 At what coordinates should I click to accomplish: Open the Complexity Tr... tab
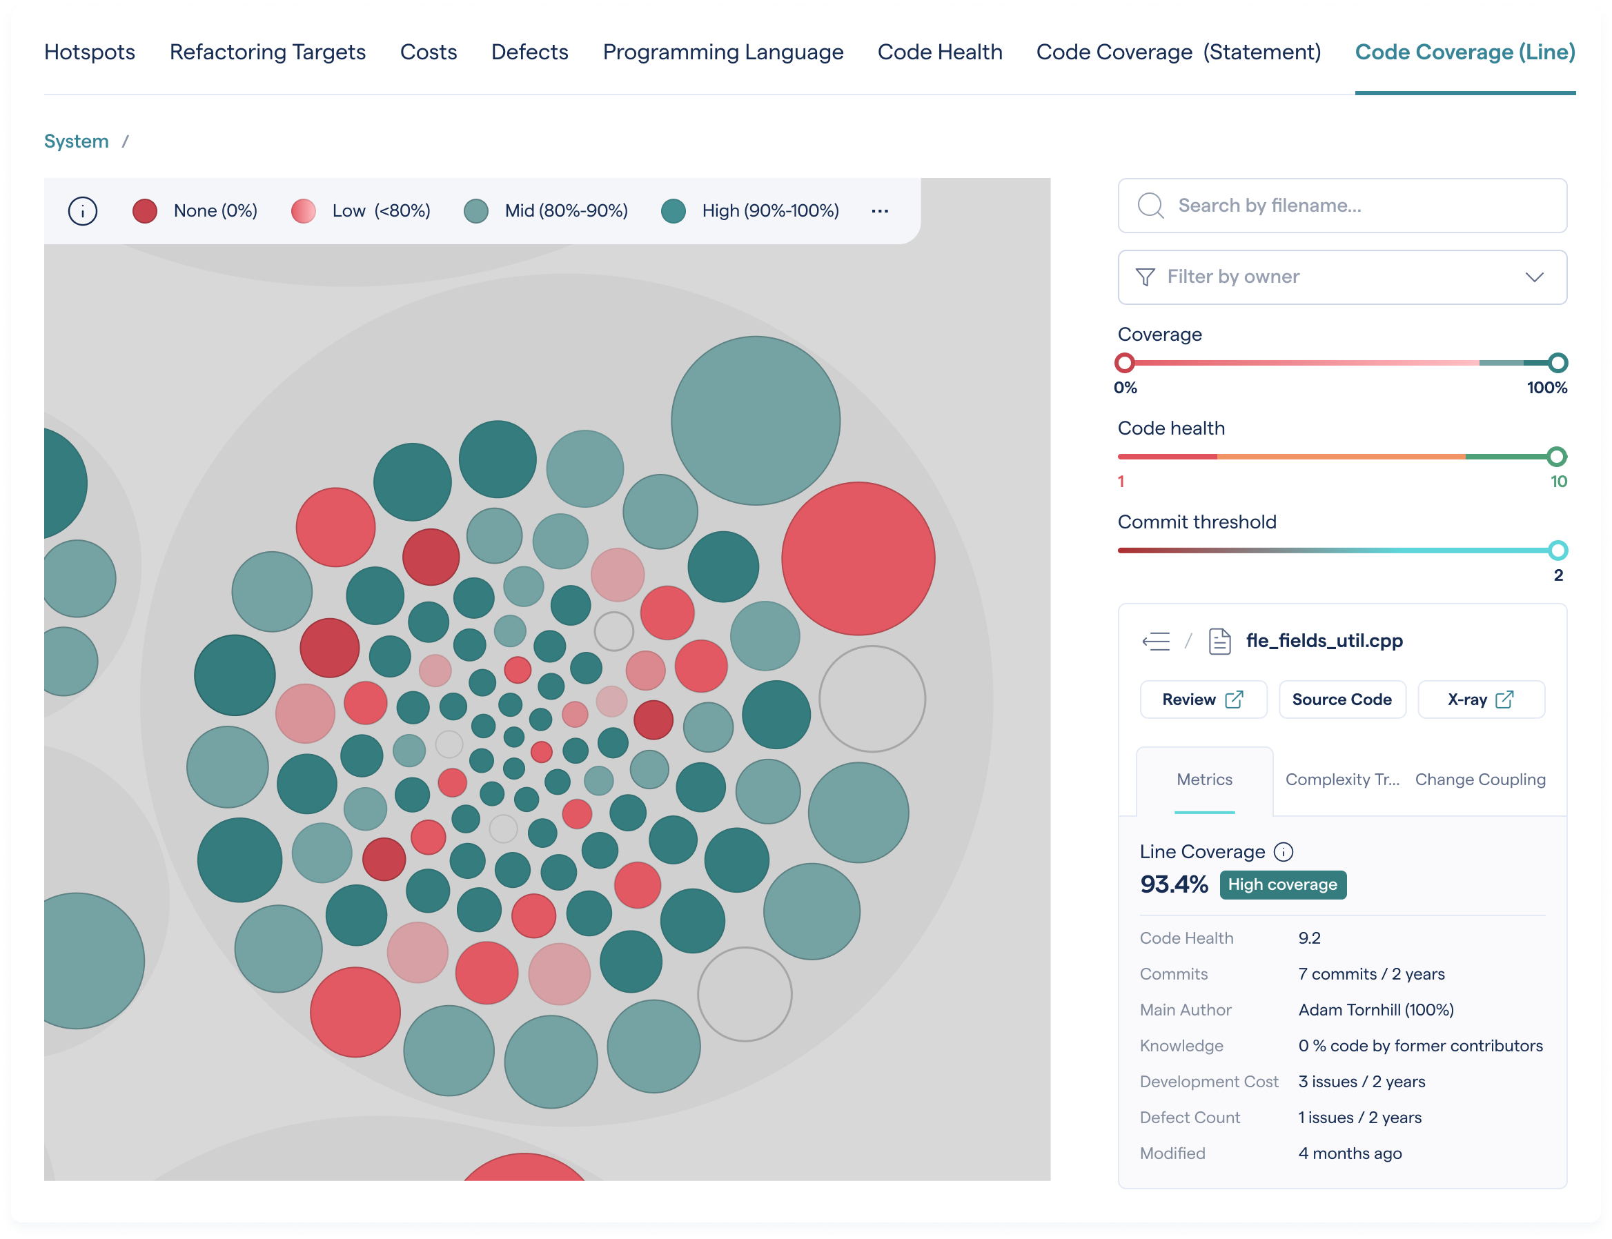1341,780
